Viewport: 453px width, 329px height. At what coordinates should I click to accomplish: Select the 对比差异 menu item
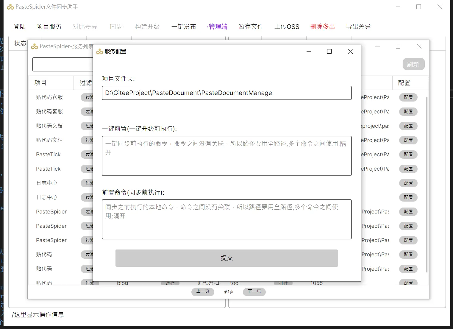pyautogui.click(x=85, y=26)
